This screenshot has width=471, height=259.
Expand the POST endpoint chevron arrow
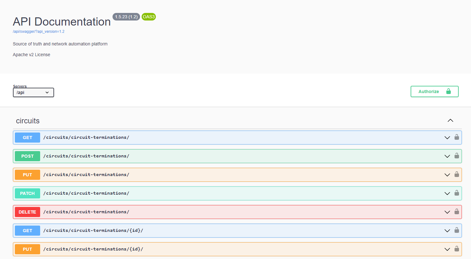pos(447,156)
